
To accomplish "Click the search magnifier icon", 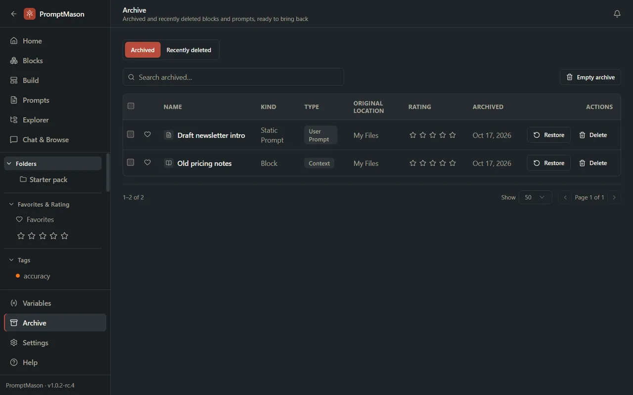I will coord(132,77).
